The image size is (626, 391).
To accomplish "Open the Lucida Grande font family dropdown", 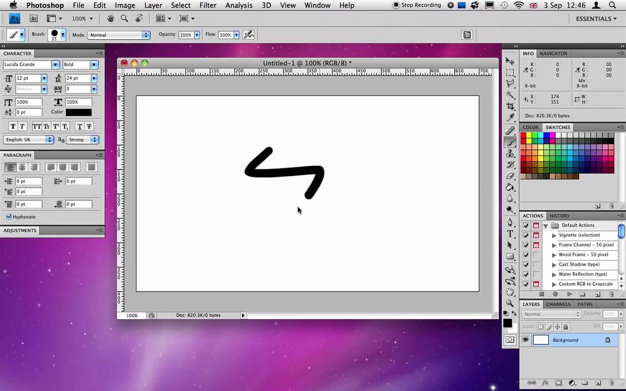I will (32, 64).
